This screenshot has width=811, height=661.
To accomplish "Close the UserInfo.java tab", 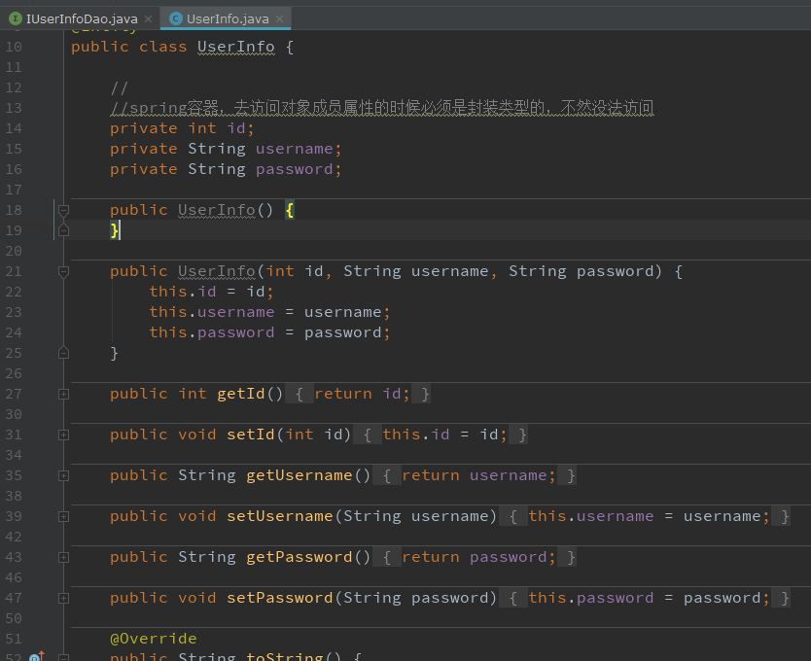I will point(280,19).
